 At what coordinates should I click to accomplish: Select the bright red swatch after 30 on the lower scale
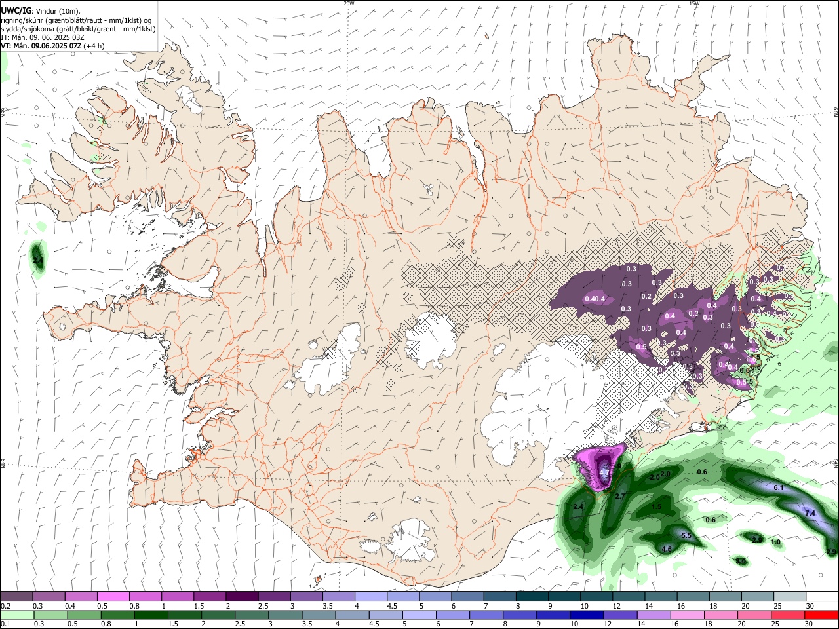click(822, 615)
